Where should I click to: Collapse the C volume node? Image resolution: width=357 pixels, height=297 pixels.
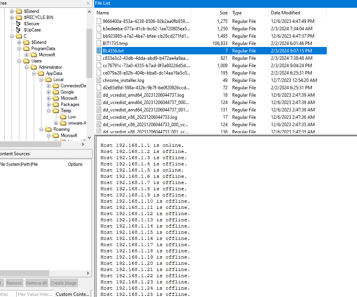click(12, 36)
